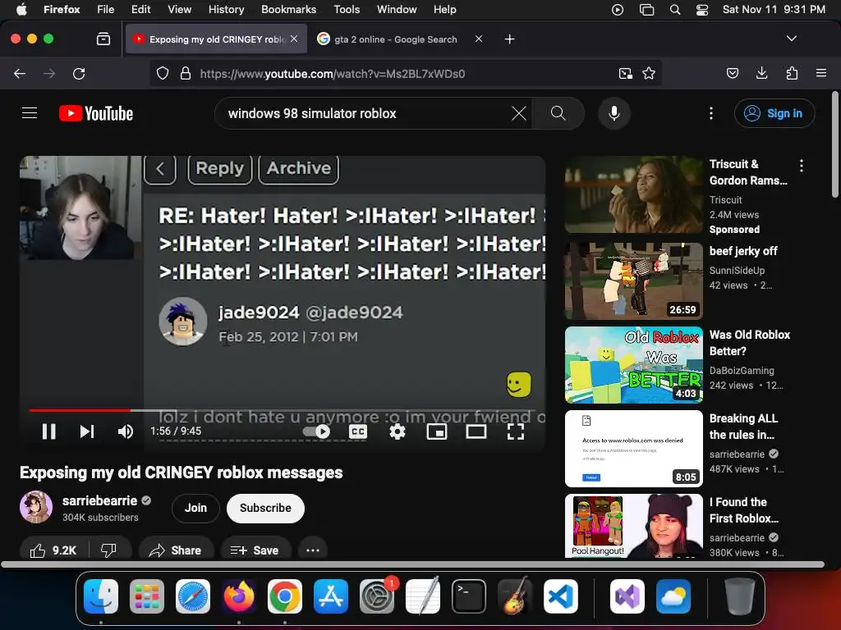Toggle closed captions on the video
Screen dimensions: 841x630
pos(358,431)
